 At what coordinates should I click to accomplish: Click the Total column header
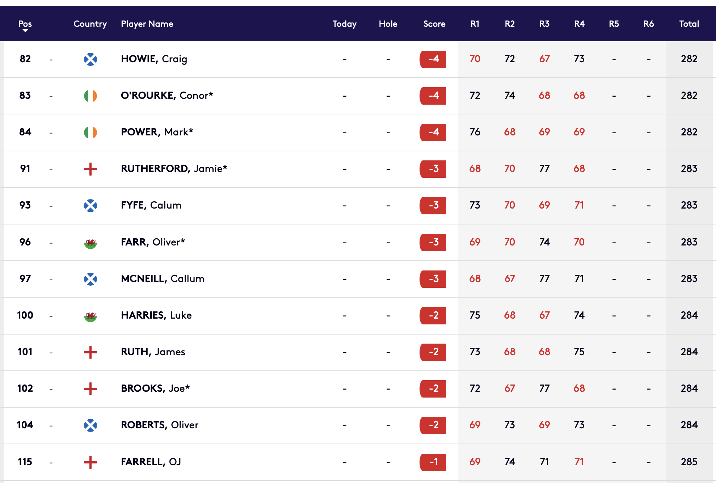pyautogui.click(x=689, y=24)
